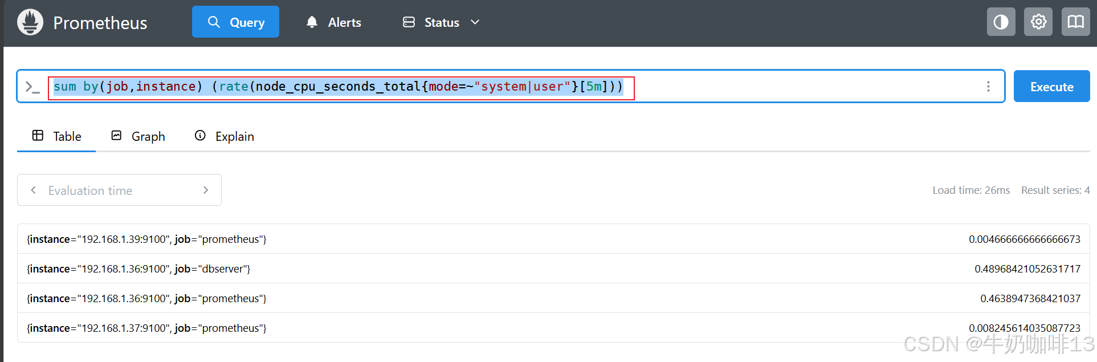Run the query with Execute
This screenshot has width=1097, height=362.
(x=1052, y=86)
